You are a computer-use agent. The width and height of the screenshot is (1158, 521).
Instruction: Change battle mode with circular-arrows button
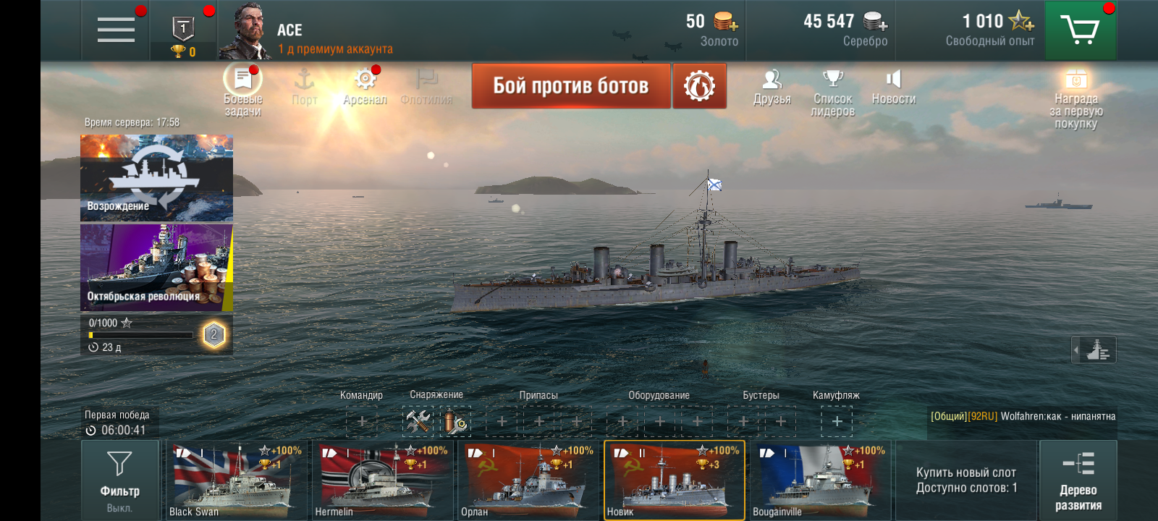pyautogui.click(x=699, y=86)
